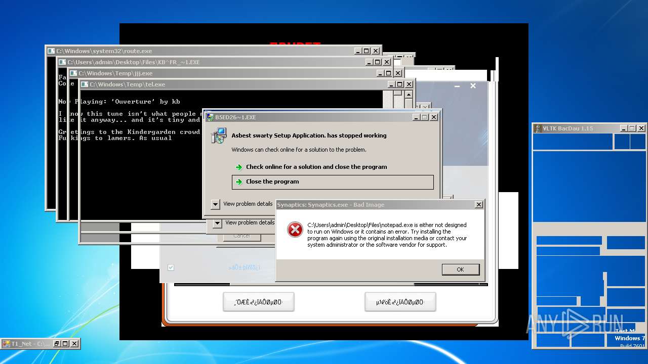Close the Synaptics Bad Image dialog

click(478, 205)
